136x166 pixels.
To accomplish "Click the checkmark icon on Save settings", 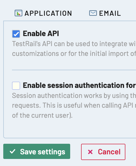I will point(13,151).
